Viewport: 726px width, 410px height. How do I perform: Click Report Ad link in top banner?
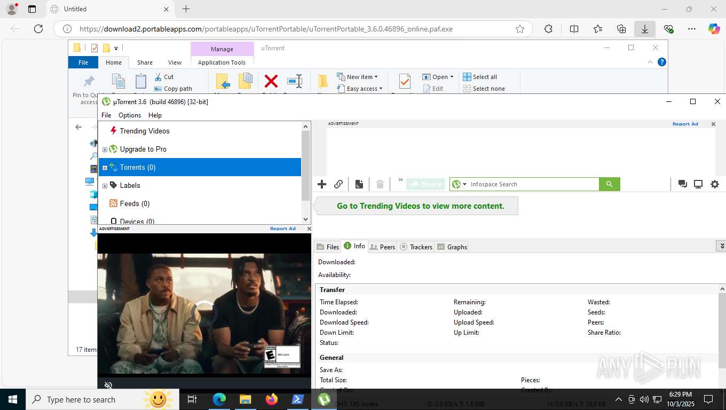pos(685,124)
